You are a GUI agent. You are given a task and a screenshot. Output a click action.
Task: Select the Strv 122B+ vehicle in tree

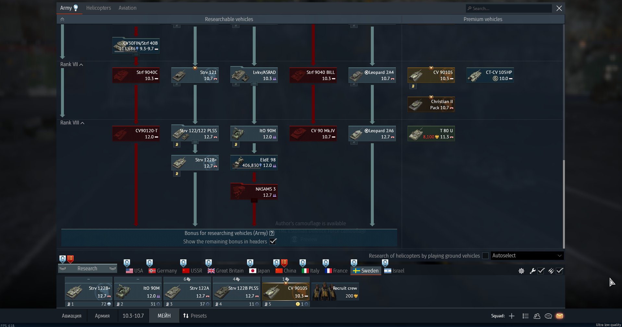pos(195,163)
